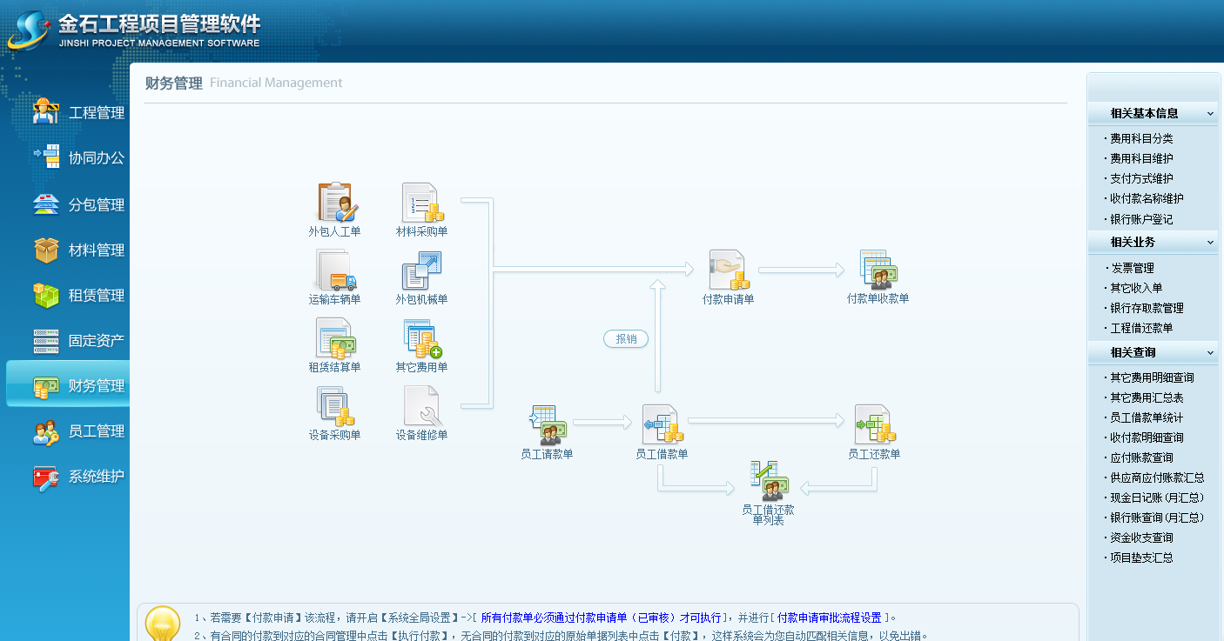Screen dimensions: 1224x641
Task: Collapse the 相关基本信息 section
Action: tap(1209, 114)
